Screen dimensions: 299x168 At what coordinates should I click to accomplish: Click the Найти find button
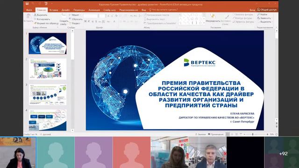(263, 14)
